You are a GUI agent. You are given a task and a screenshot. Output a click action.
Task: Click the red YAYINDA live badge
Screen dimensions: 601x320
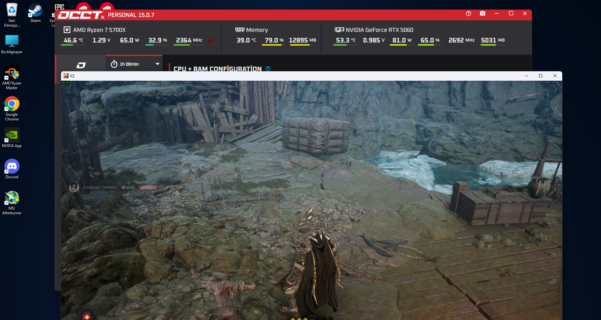click(148, 187)
